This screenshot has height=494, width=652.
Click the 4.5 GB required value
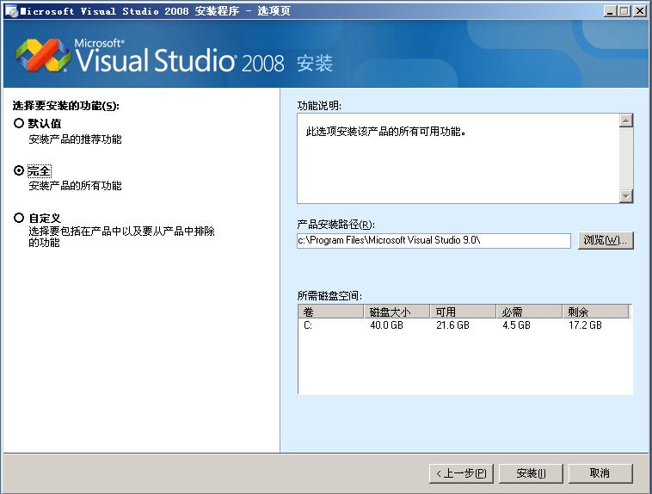[516, 325]
